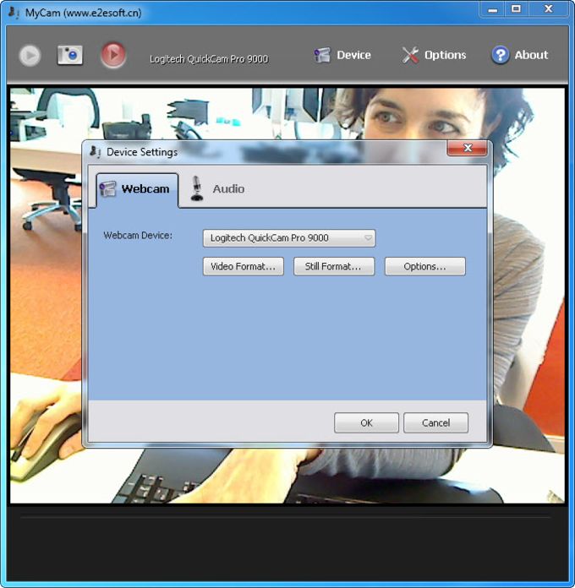575x588 pixels.
Task: Click the Still Format... button
Action: click(334, 267)
